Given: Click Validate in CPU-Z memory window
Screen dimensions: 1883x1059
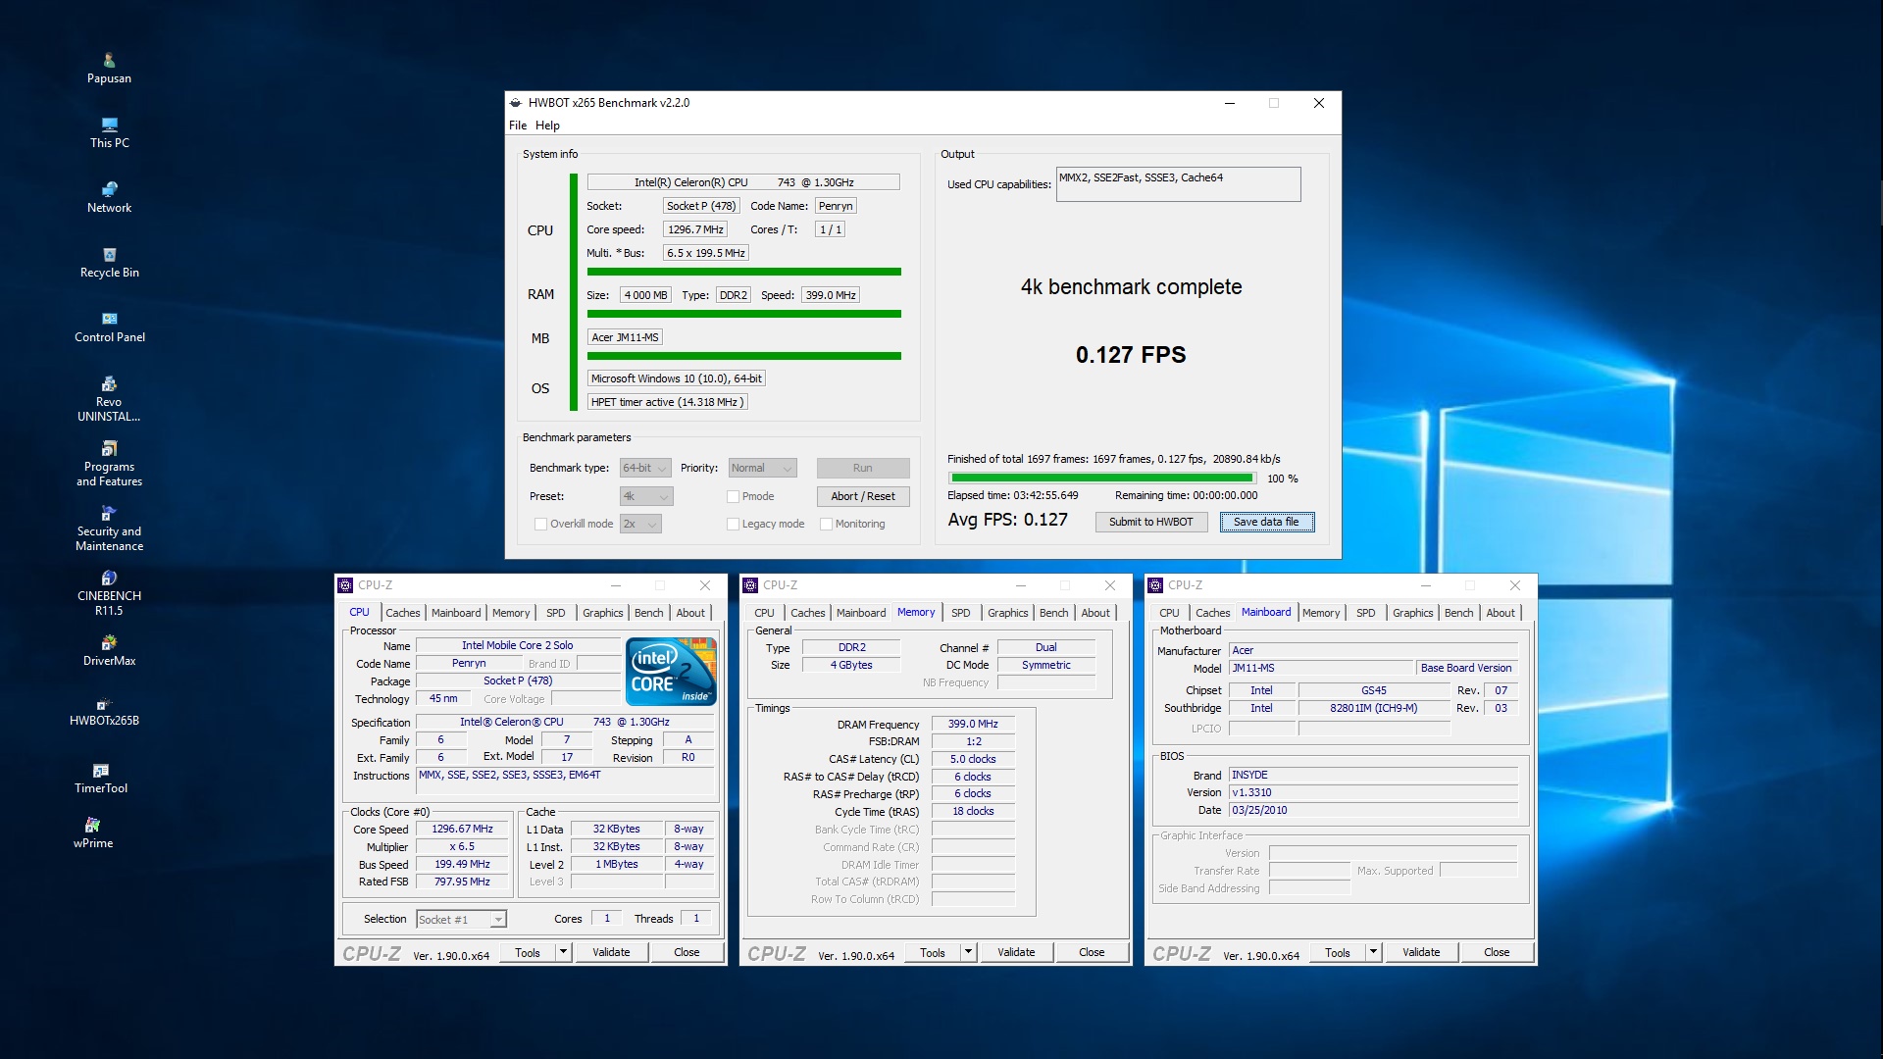Looking at the screenshot, I should tap(1016, 952).
